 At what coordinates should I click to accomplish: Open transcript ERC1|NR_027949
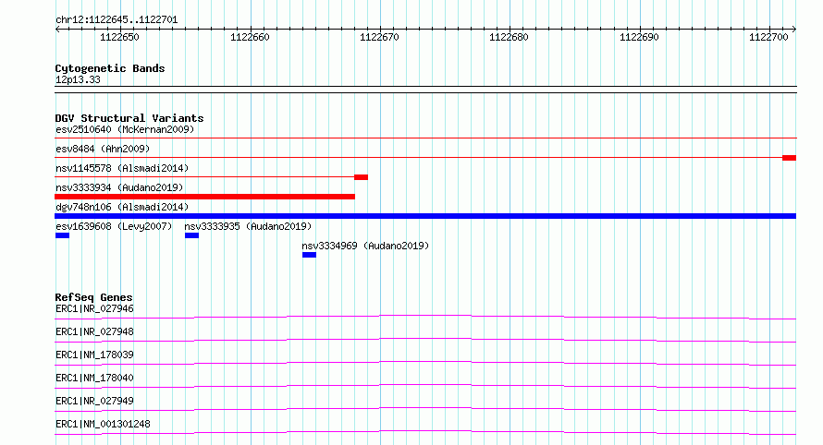pyautogui.click(x=94, y=401)
